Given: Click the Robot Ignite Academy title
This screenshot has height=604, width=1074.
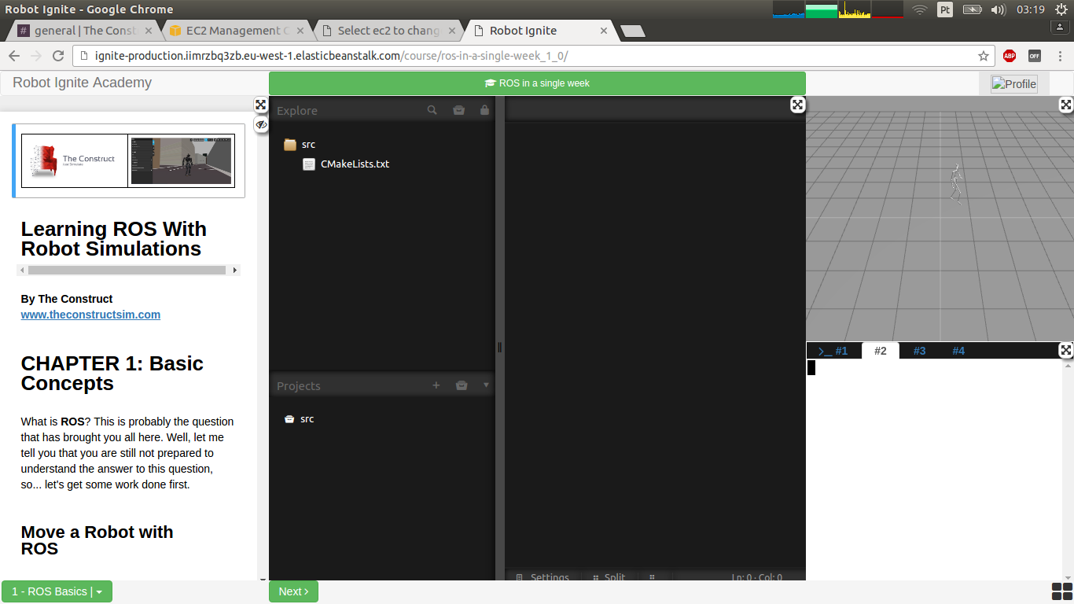Looking at the screenshot, I should [x=82, y=83].
